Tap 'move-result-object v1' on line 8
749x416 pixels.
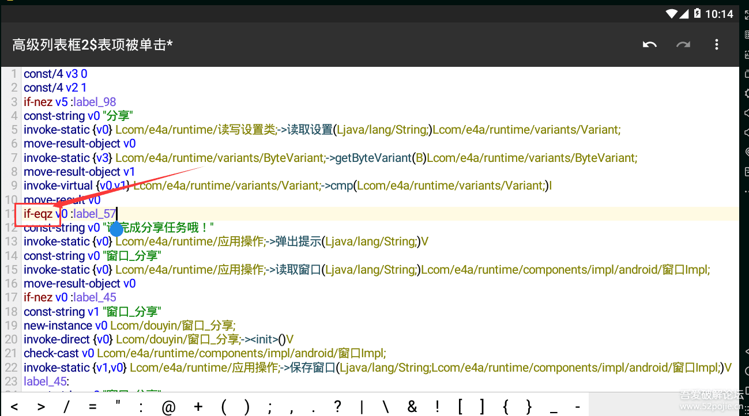pyautogui.click(x=79, y=172)
